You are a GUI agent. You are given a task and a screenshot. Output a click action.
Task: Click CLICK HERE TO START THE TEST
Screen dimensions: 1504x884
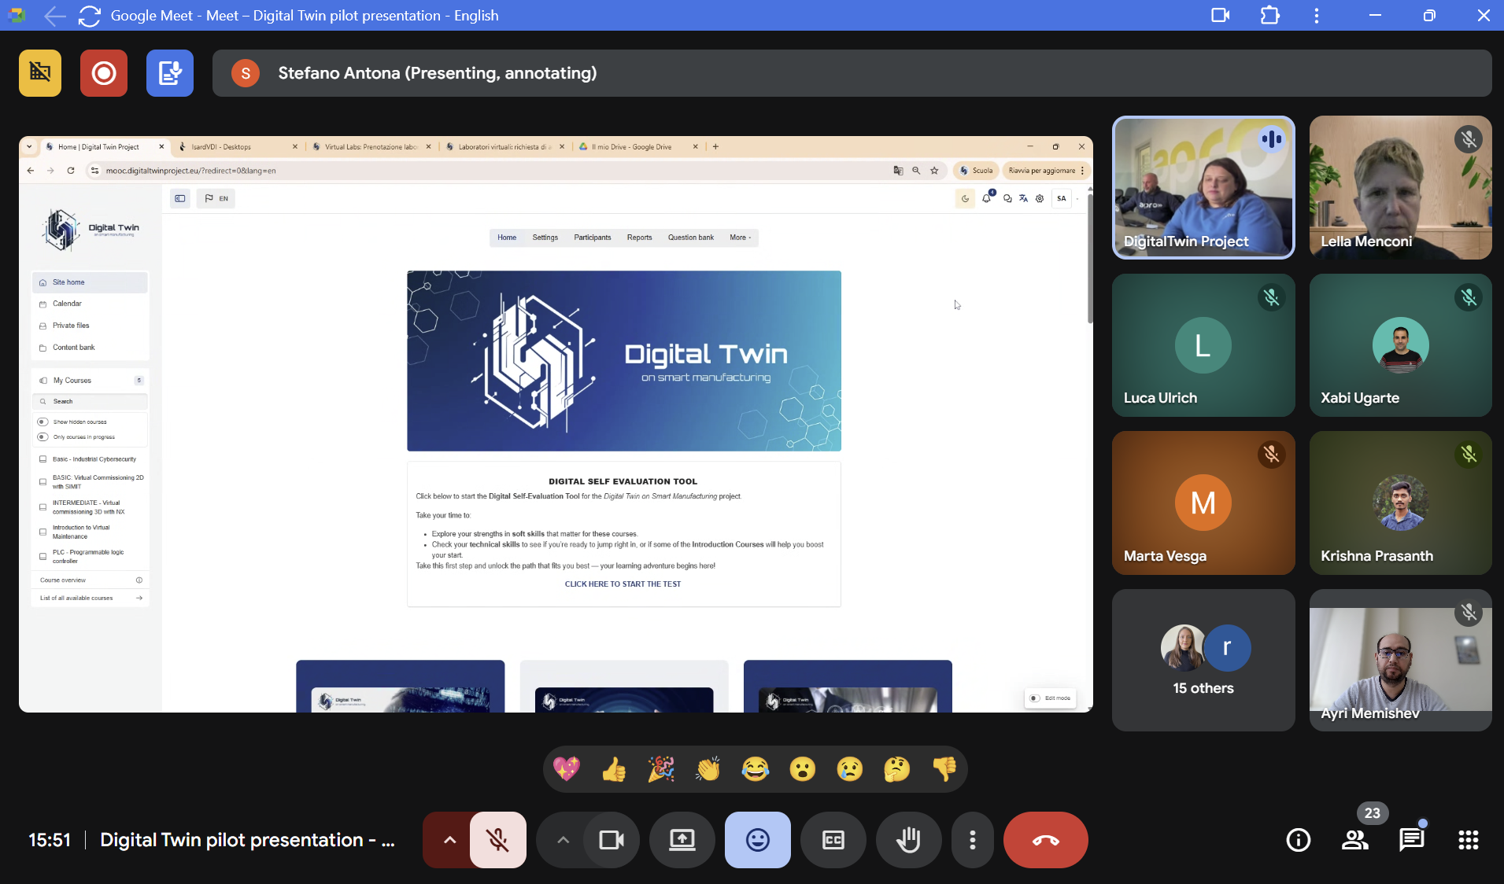pos(623,584)
